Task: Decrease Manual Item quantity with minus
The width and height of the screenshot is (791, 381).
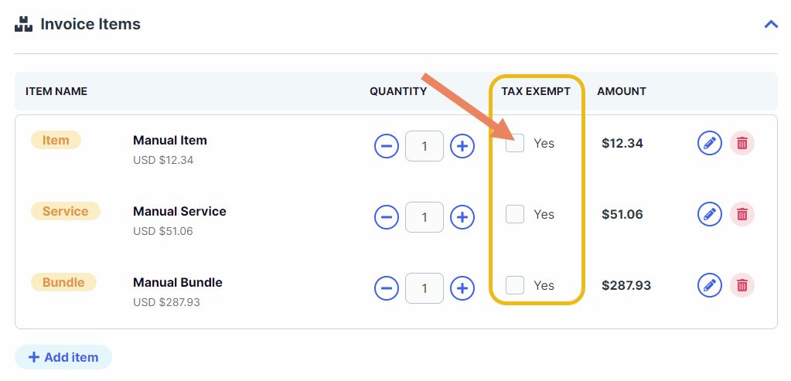Action: click(387, 146)
